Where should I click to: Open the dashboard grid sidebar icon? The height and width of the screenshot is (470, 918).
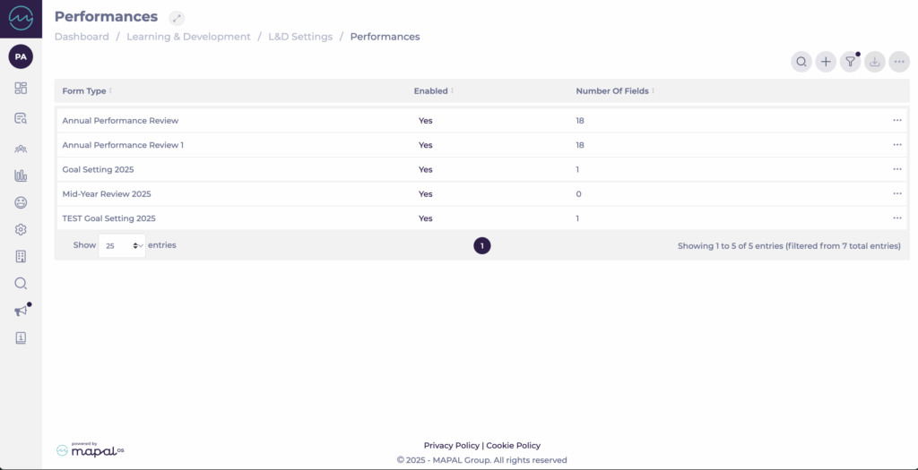click(21, 88)
